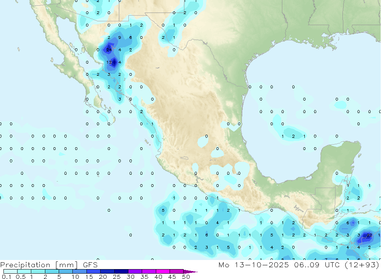Select the 1–2 mm legend color cell

click(38, 271)
